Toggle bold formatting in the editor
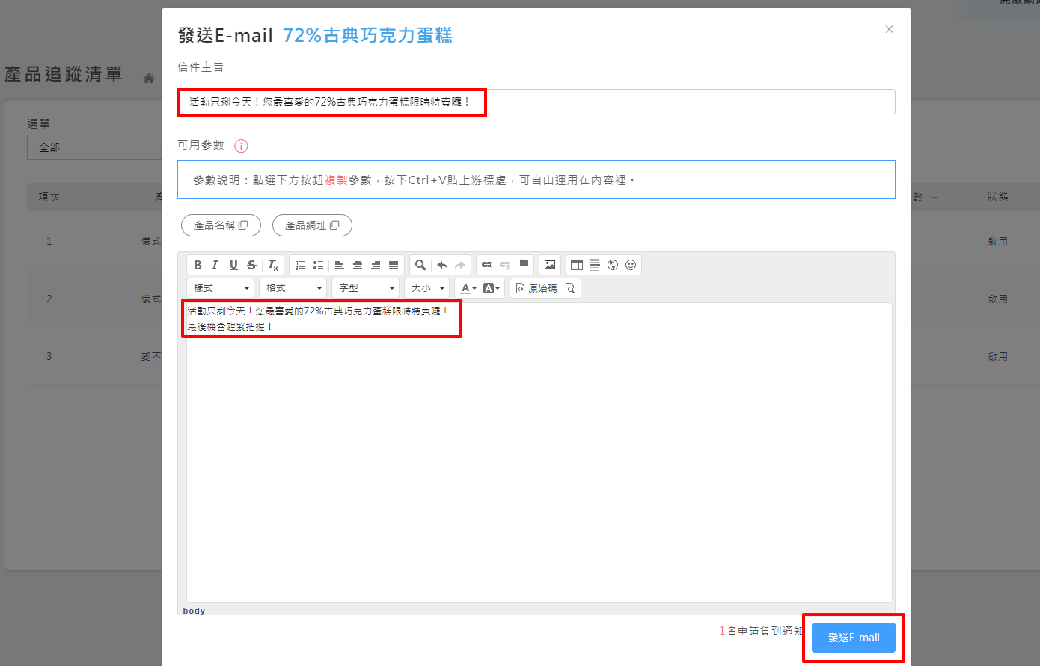 [x=198, y=265]
